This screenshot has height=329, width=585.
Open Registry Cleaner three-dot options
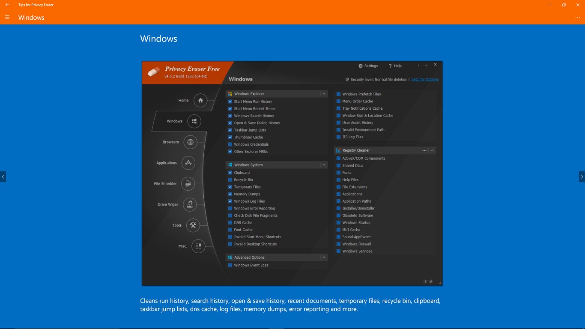tap(424, 150)
